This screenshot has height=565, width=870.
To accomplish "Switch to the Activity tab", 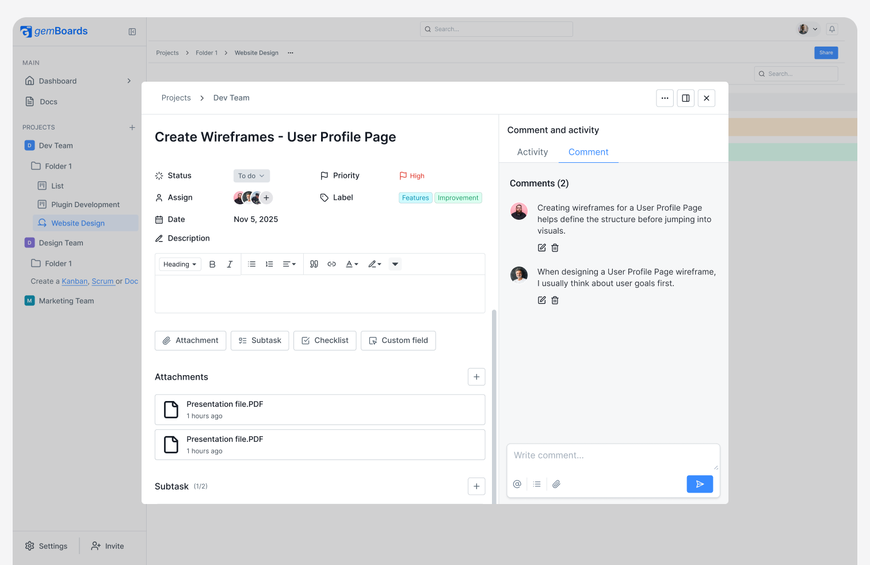I will point(532,152).
